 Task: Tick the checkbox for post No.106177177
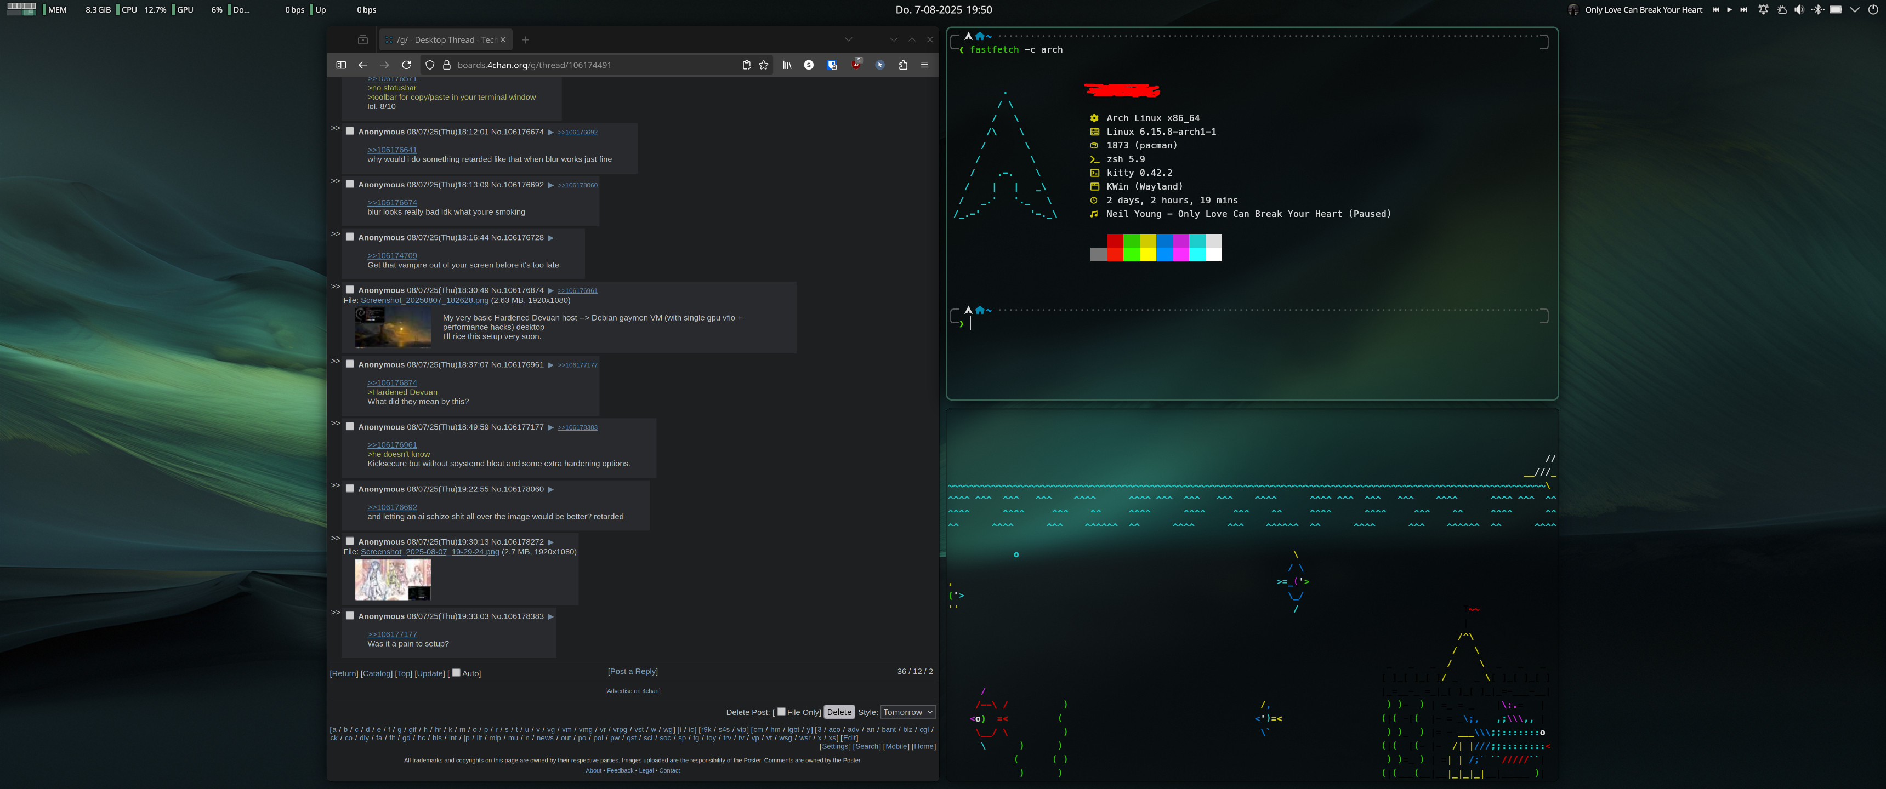[350, 426]
